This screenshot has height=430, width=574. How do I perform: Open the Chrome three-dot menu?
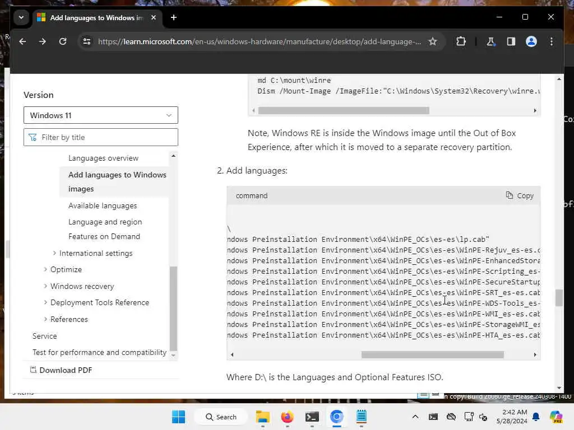(552, 41)
